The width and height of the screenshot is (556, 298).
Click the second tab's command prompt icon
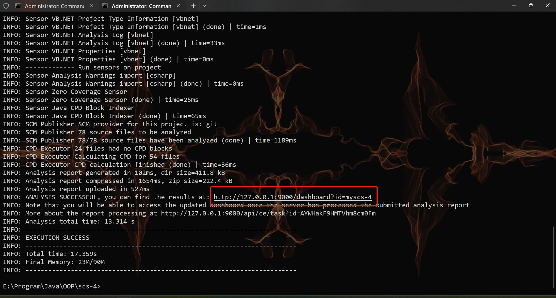pos(105,6)
